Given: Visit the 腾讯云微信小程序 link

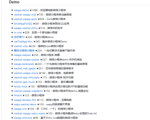Looking at the screenshot, I should 24,51.
